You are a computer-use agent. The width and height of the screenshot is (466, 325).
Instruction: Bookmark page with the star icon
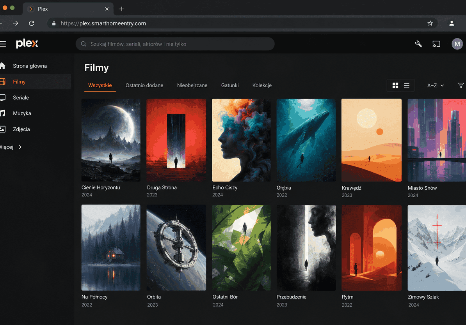430,23
